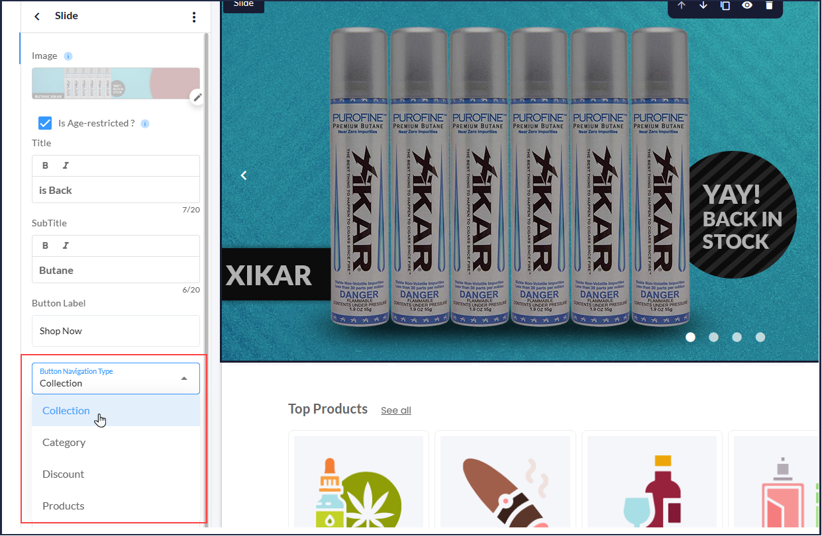The width and height of the screenshot is (822, 536).
Task: Move the slide section up
Action: (682, 5)
